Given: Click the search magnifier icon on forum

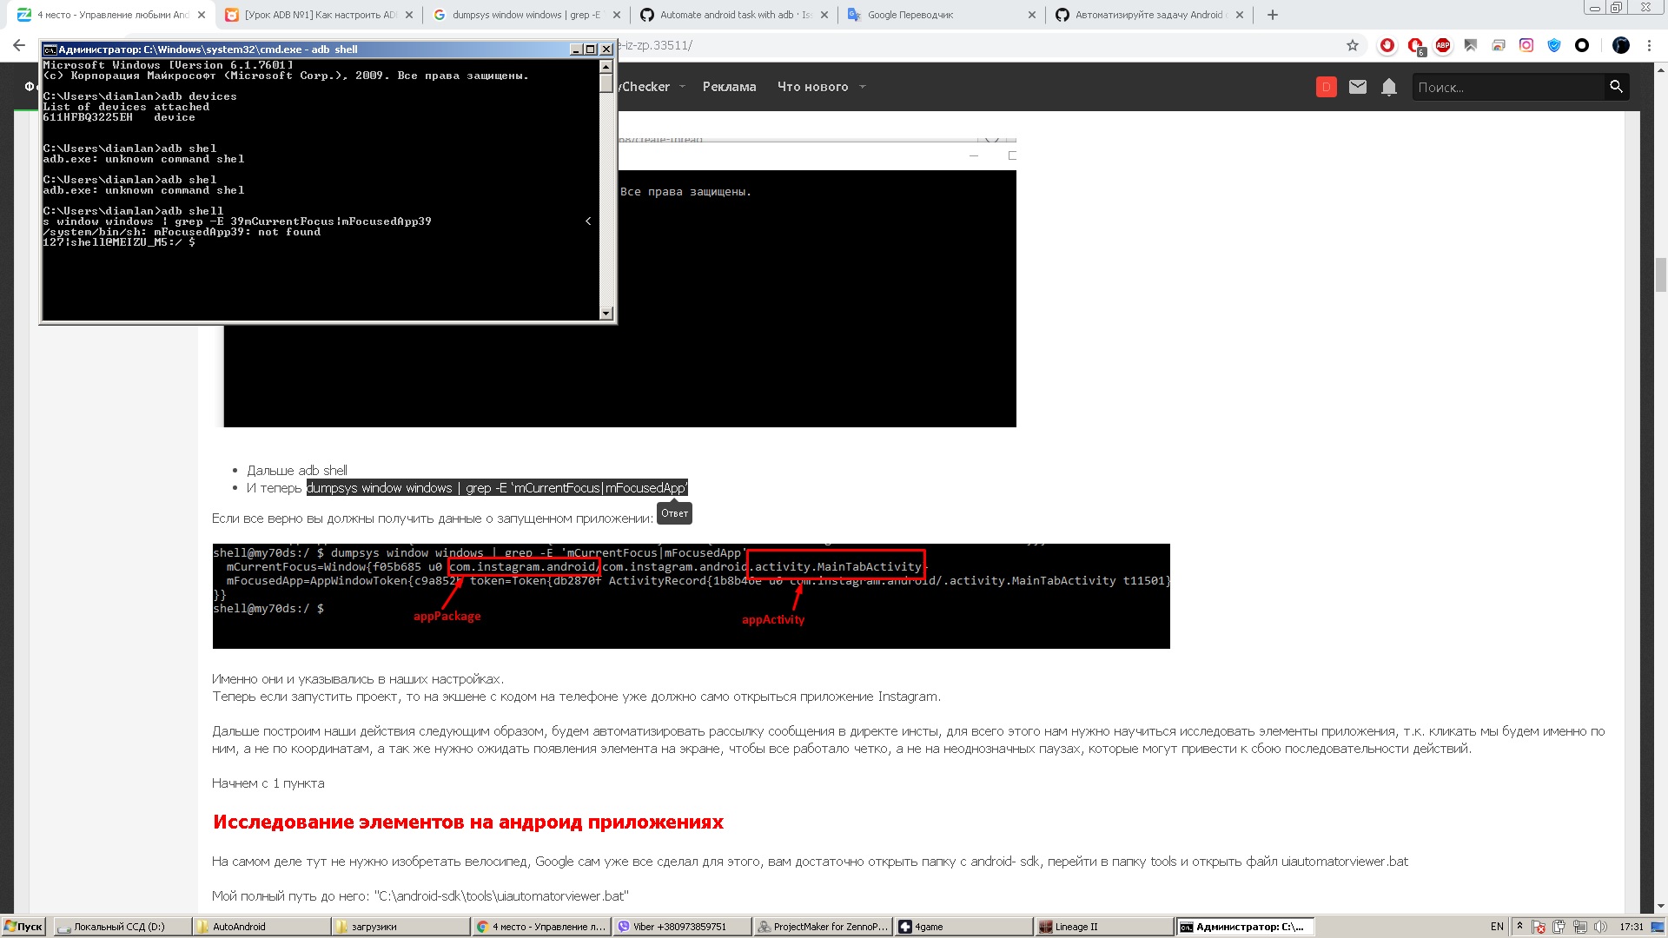Looking at the screenshot, I should pyautogui.click(x=1616, y=87).
